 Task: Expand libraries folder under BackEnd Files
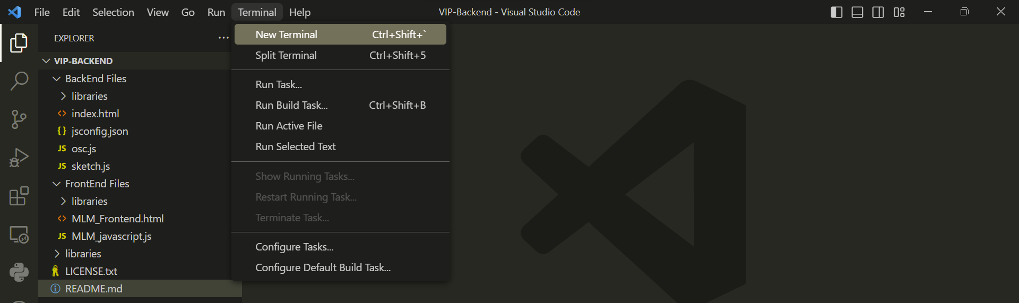63,96
